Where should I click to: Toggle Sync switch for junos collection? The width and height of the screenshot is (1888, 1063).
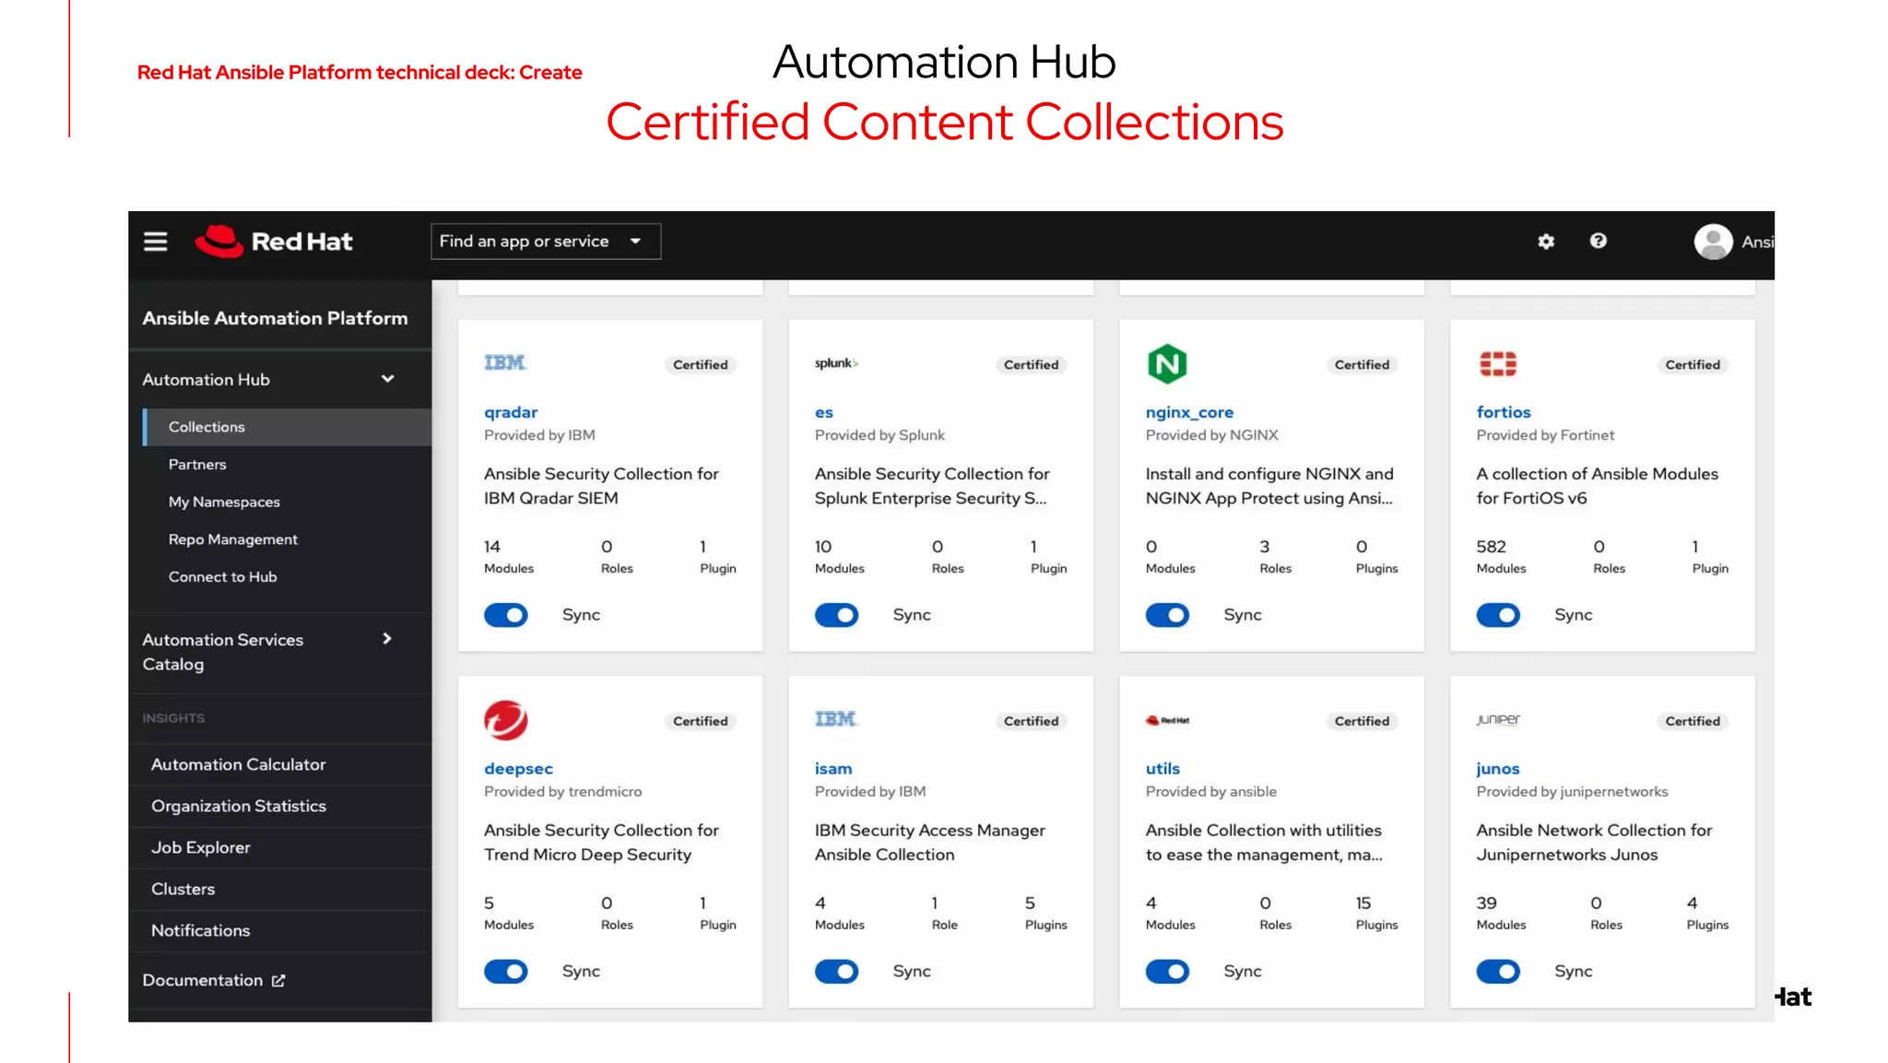tap(1497, 971)
